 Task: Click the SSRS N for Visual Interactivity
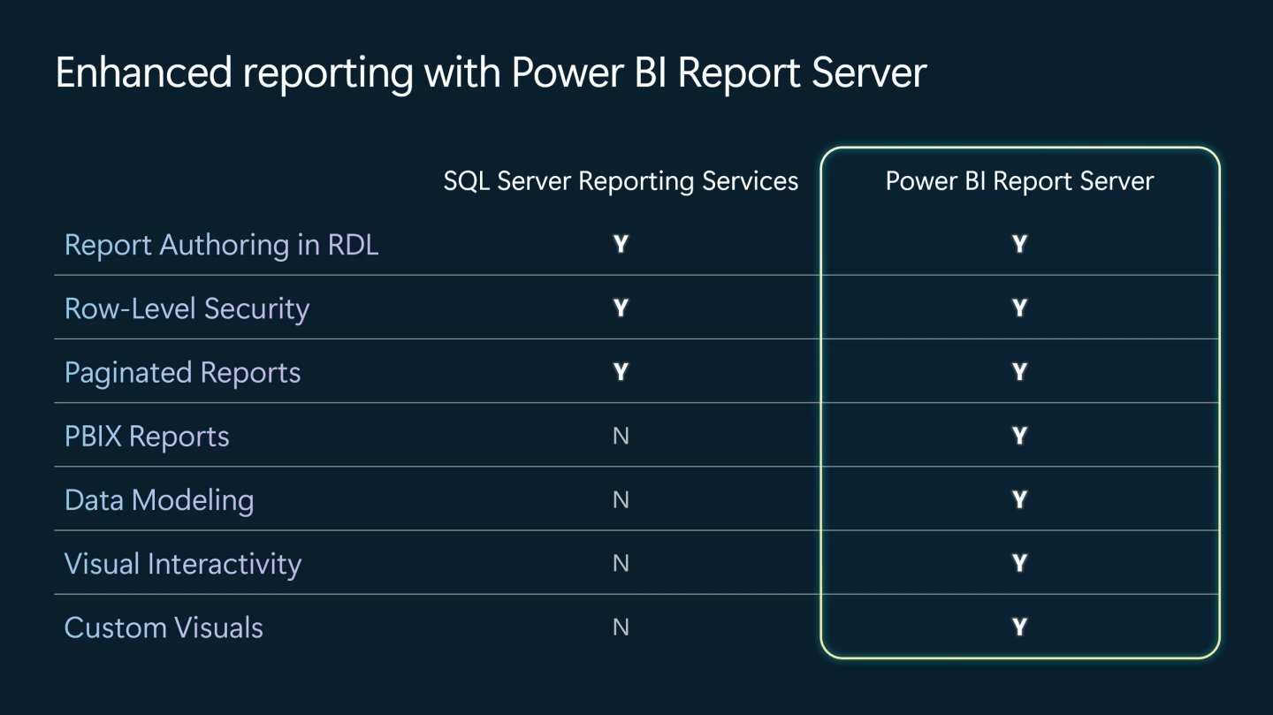621,564
